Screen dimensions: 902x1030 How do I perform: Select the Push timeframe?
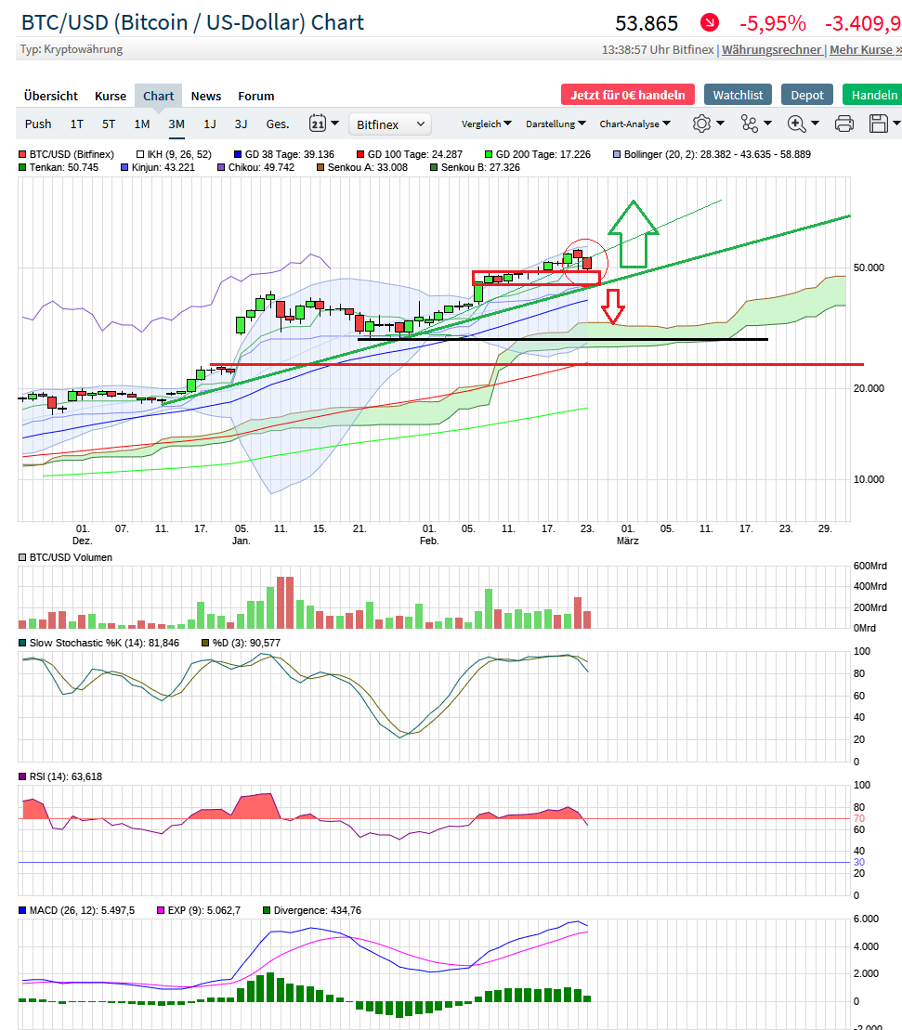pos(38,124)
